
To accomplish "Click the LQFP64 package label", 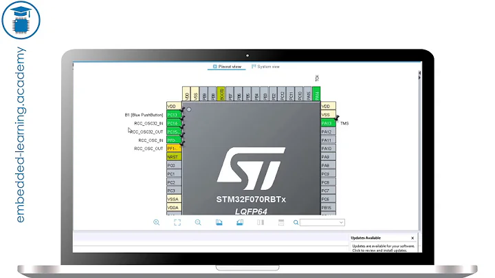I will [x=251, y=211].
